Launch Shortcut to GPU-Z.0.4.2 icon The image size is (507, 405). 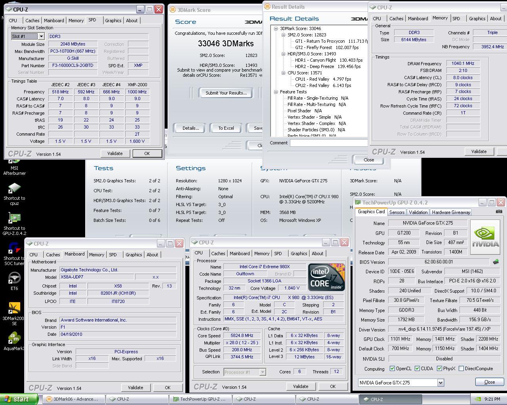14,224
